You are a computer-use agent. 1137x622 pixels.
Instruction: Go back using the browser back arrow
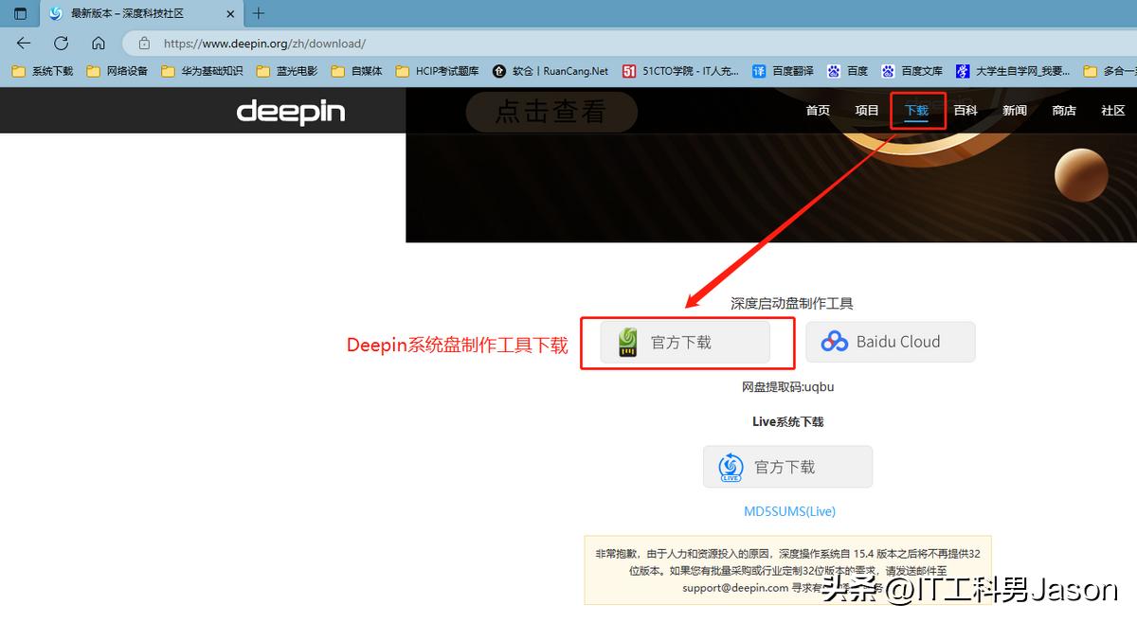point(23,43)
